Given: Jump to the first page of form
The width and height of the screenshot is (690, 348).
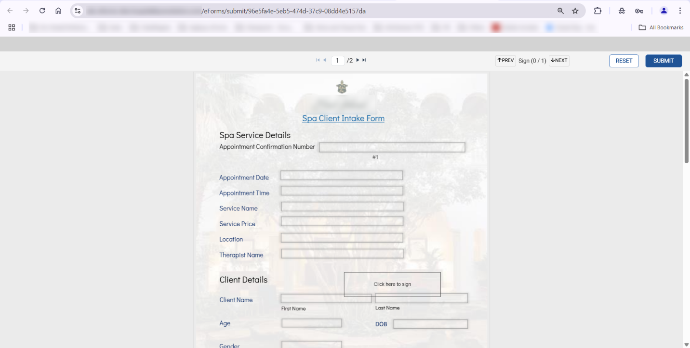Looking at the screenshot, I should tap(318, 60).
